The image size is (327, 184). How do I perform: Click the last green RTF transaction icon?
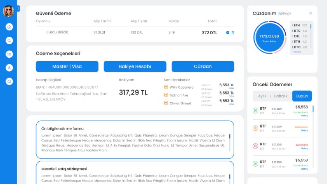point(256,164)
